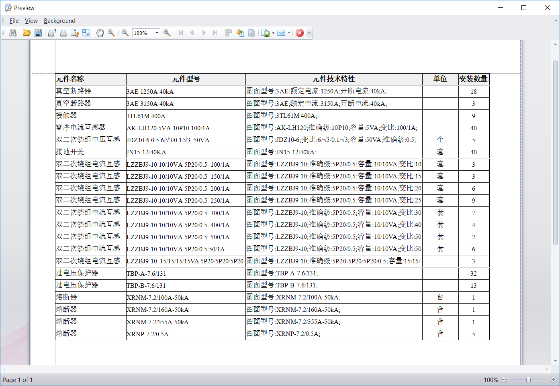560x386 pixels.
Task: Click the zoom slider handle in status bar
Action: pos(528,380)
